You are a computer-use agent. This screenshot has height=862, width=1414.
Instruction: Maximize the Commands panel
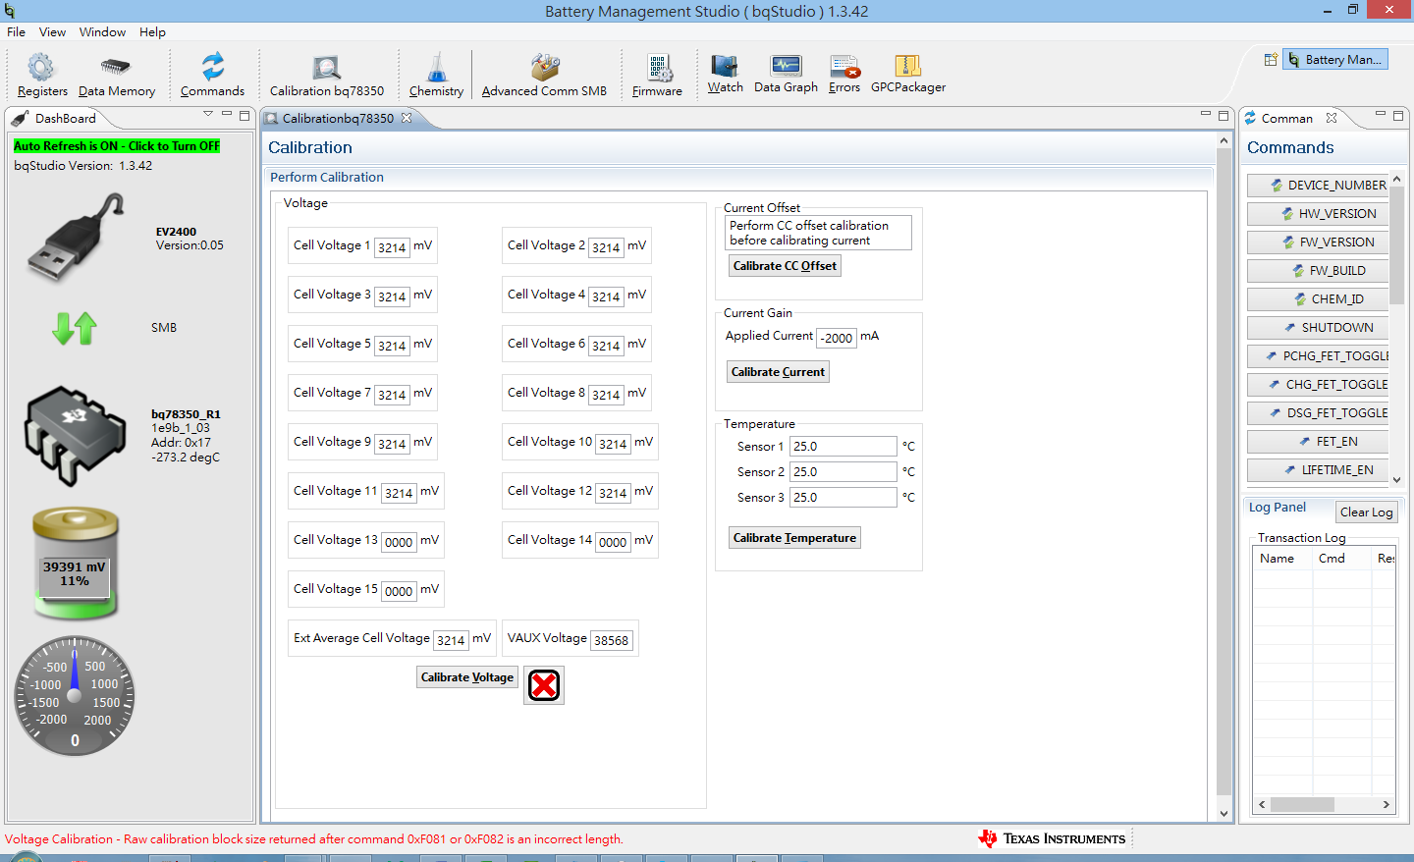tap(1398, 115)
